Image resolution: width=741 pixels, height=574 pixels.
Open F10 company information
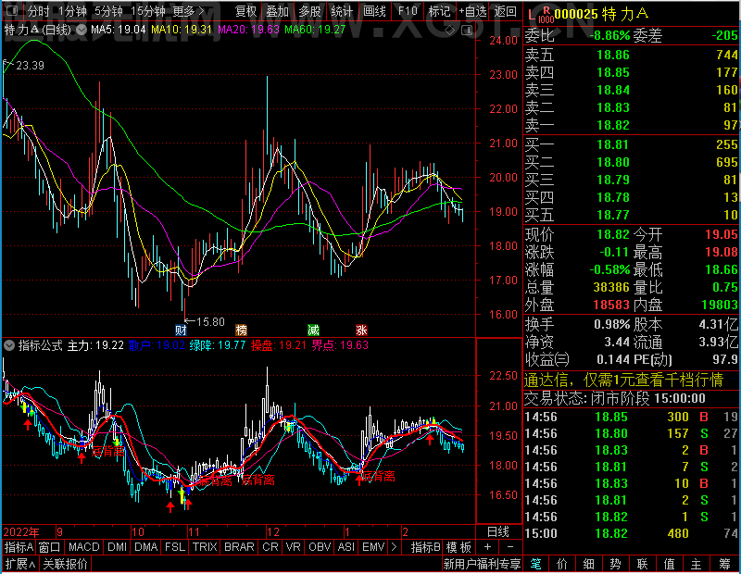[x=408, y=10]
